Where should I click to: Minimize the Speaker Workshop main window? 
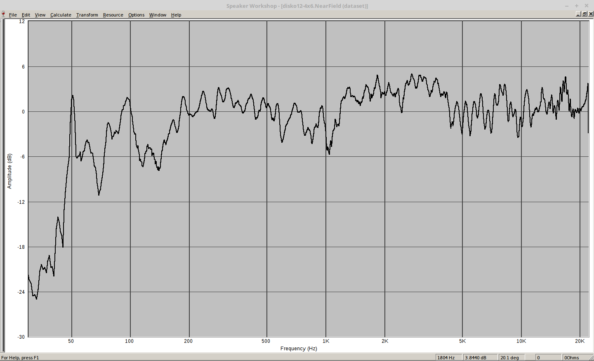click(567, 6)
